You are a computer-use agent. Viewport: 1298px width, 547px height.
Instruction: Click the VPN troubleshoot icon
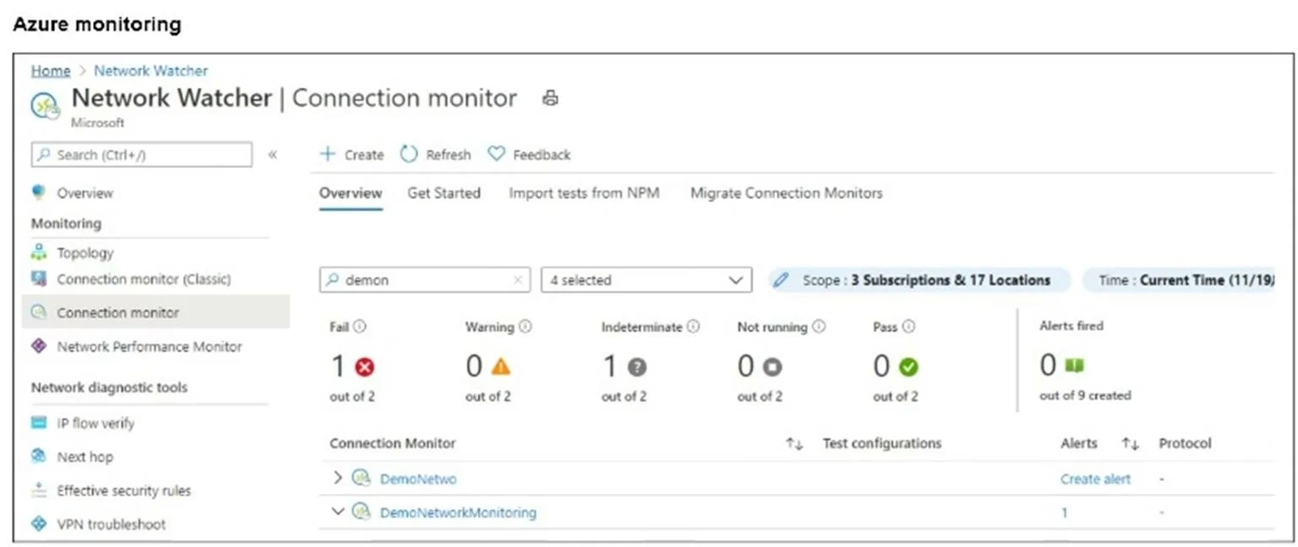coord(39,524)
